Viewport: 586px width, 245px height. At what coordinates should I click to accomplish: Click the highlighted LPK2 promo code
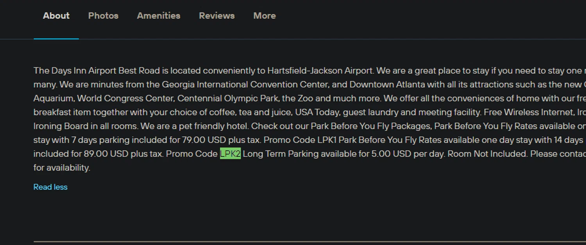(230, 154)
